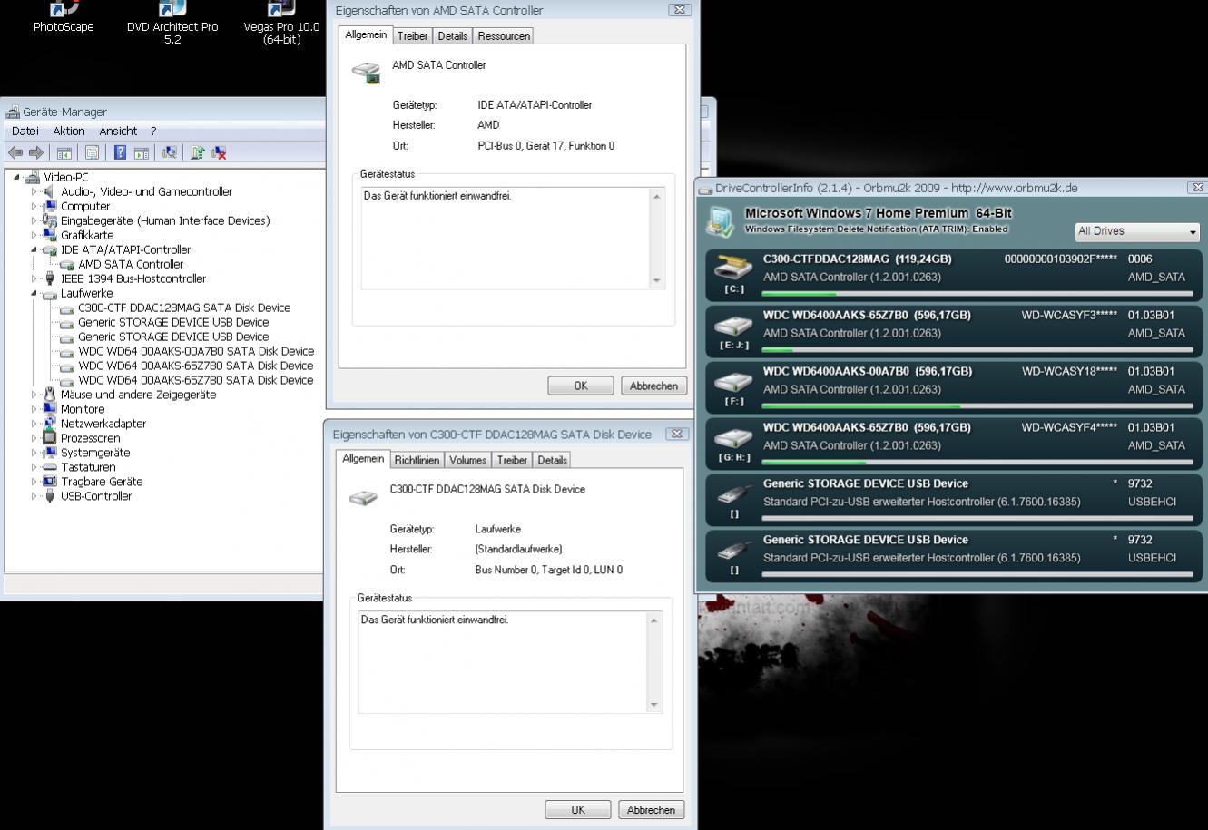Click the scan for hardware changes icon

point(170,152)
